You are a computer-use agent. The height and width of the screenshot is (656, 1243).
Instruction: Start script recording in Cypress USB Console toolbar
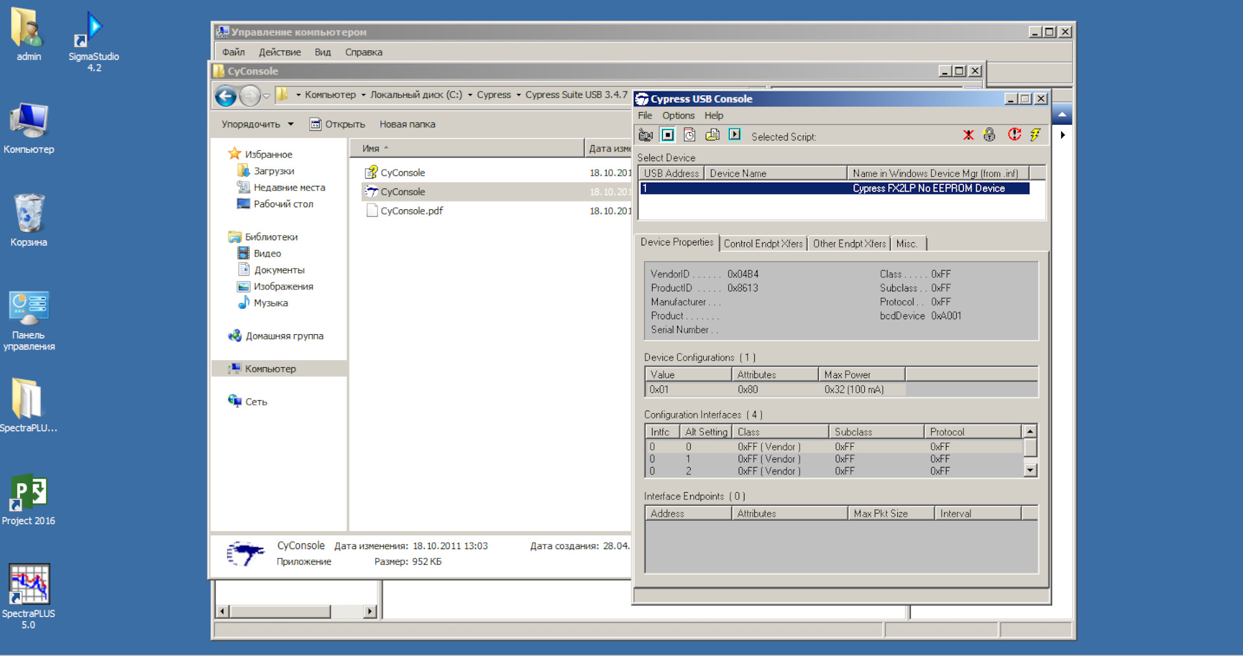tap(645, 135)
